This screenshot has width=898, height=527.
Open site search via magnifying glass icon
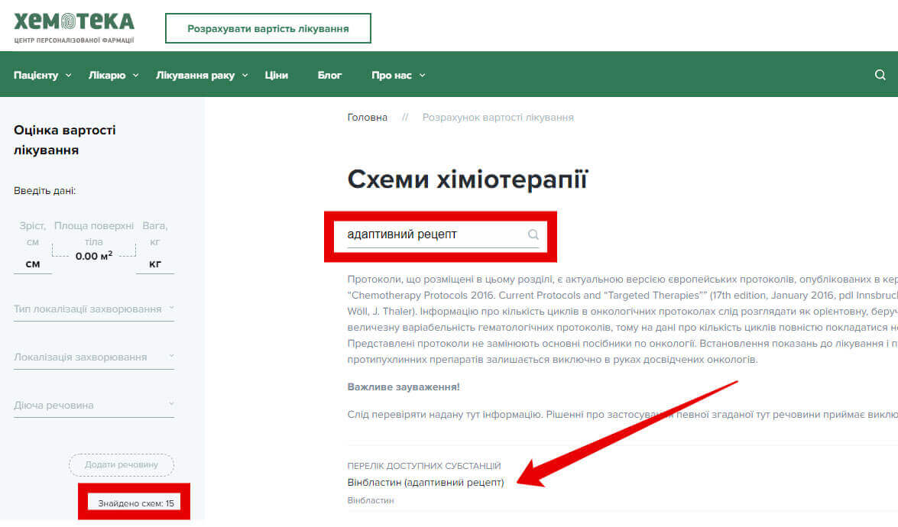tap(880, 74)
